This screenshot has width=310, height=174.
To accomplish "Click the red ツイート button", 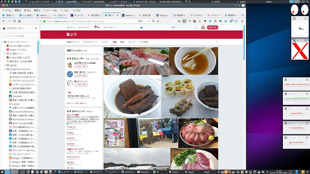I will 213,28.
